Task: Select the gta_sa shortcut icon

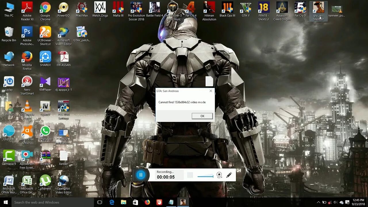Action: point(318,11)
